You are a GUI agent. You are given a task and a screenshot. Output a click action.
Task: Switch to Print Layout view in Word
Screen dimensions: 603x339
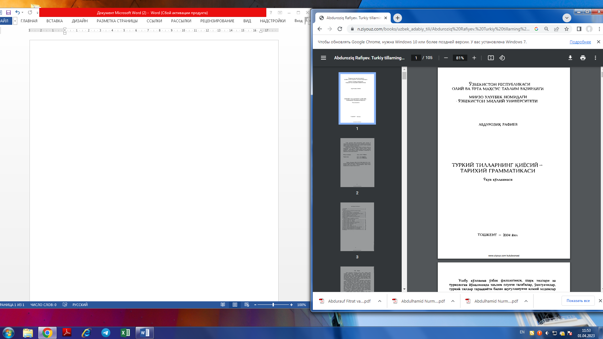tap(235, 305)
